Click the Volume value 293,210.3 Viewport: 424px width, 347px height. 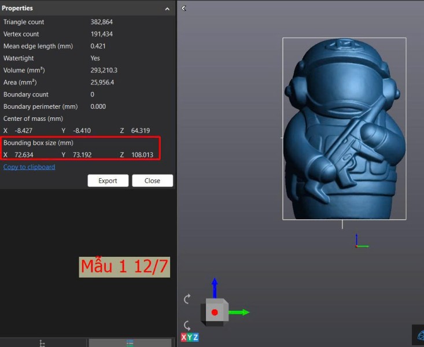click(104, 71)
